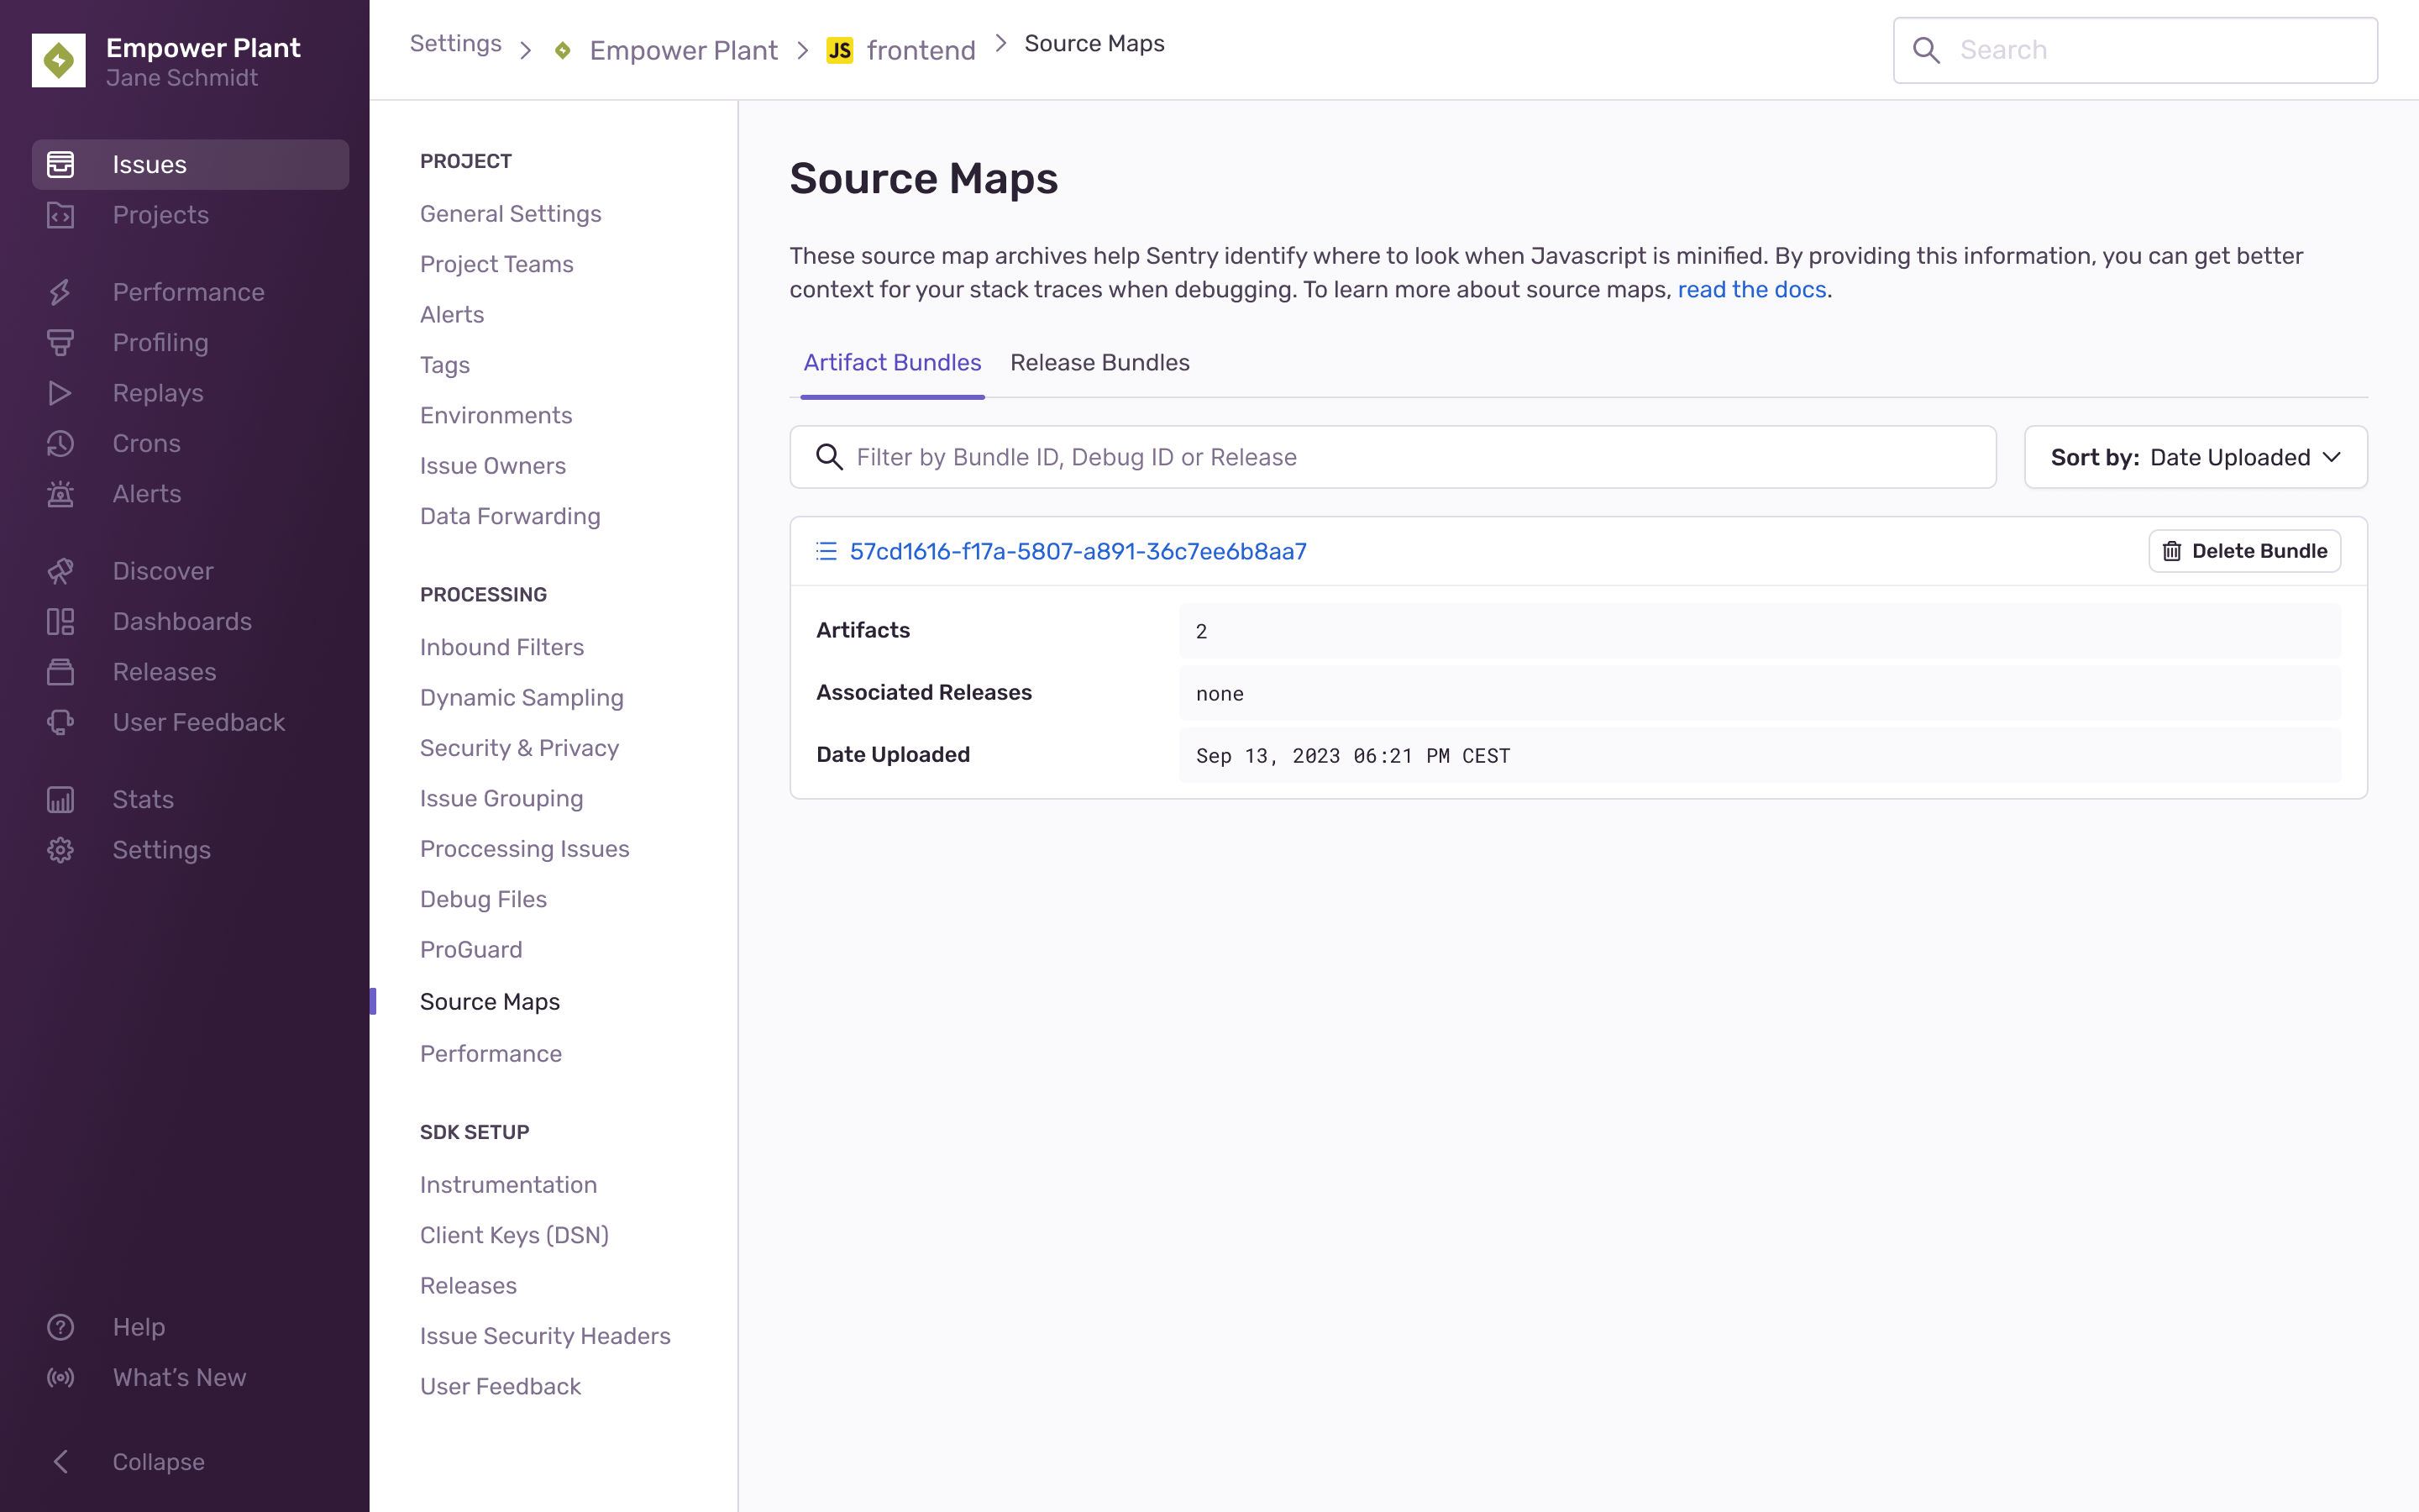Click the Stats bar-chart icon
This screenshot has height=1512, width=2419.
click(61, 798)
